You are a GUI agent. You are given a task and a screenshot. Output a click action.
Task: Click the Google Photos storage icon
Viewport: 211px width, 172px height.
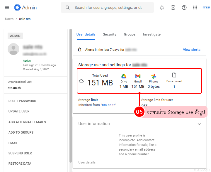[x=154, y=76]
